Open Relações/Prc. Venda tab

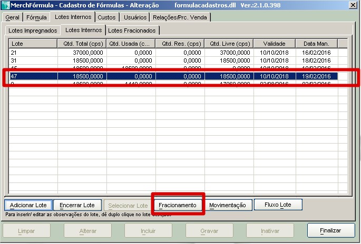(180, 17)
